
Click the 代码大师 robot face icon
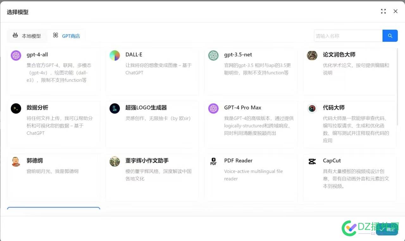click(x=312, y=108)
